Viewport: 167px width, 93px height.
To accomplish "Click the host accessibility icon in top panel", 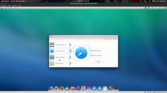I will 150,1.
